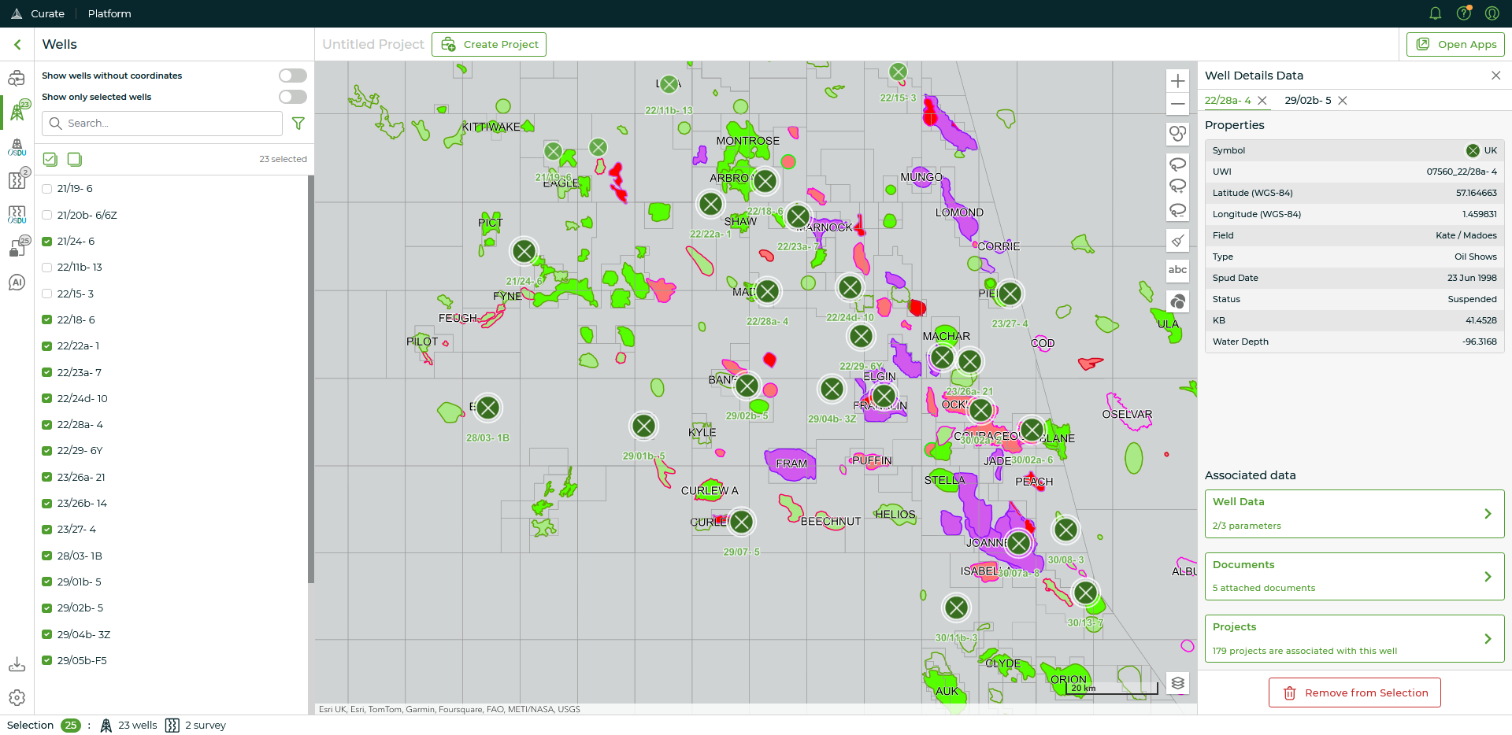Check the 21/20b- 6/6Z well checkbox
This screenshot has width=1512, height=735.
(x=47, y=215)
